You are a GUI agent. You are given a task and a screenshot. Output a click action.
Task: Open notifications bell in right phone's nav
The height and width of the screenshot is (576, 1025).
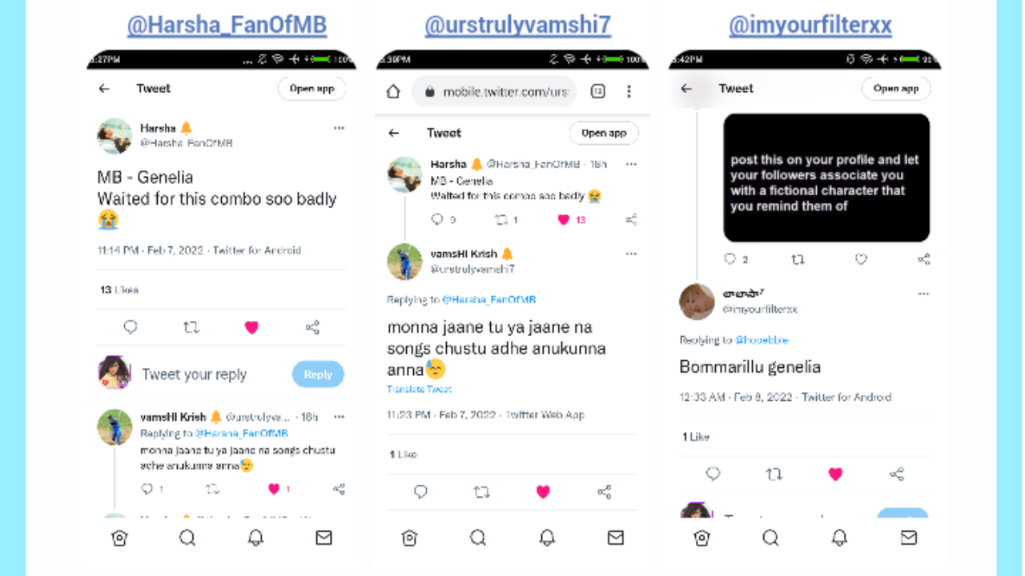pos(839,538)
